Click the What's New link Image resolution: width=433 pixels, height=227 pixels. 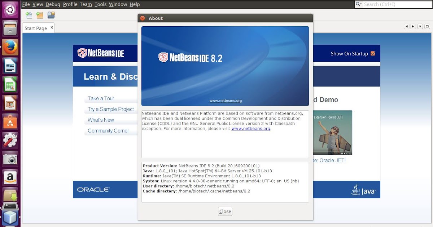click(101, 120)
